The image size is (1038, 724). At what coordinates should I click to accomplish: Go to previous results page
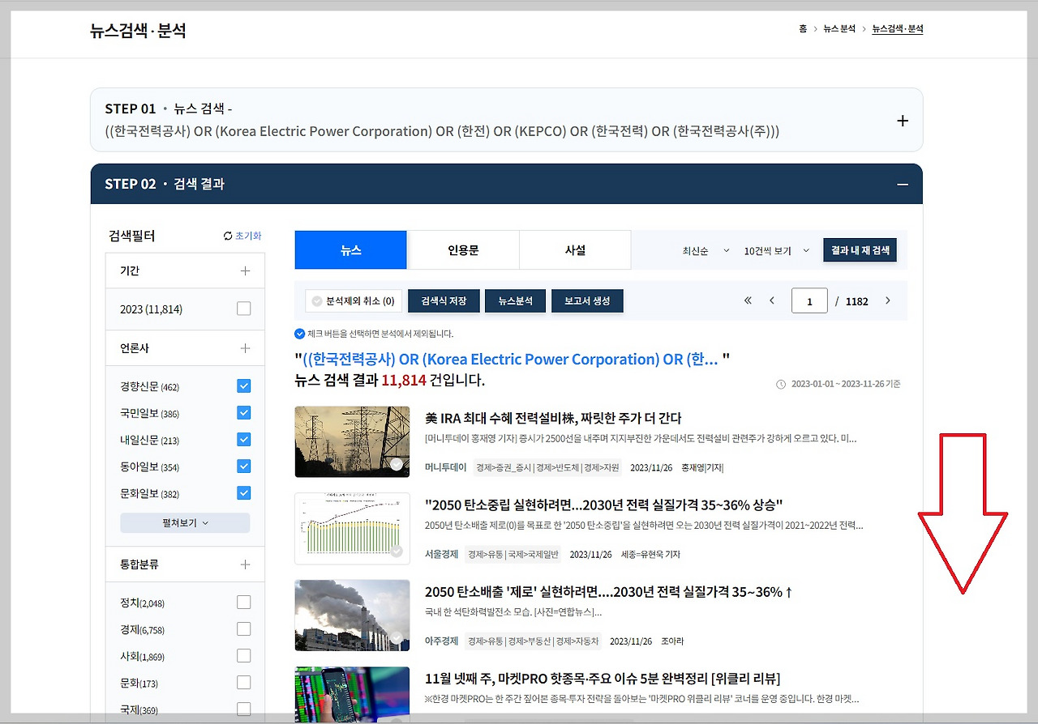(x=772, y=301)
